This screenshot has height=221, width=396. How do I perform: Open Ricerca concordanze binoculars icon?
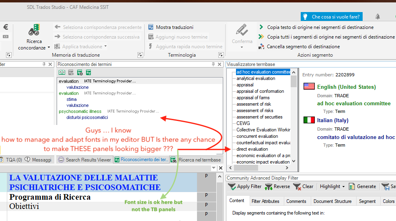(x=34, y=30)
